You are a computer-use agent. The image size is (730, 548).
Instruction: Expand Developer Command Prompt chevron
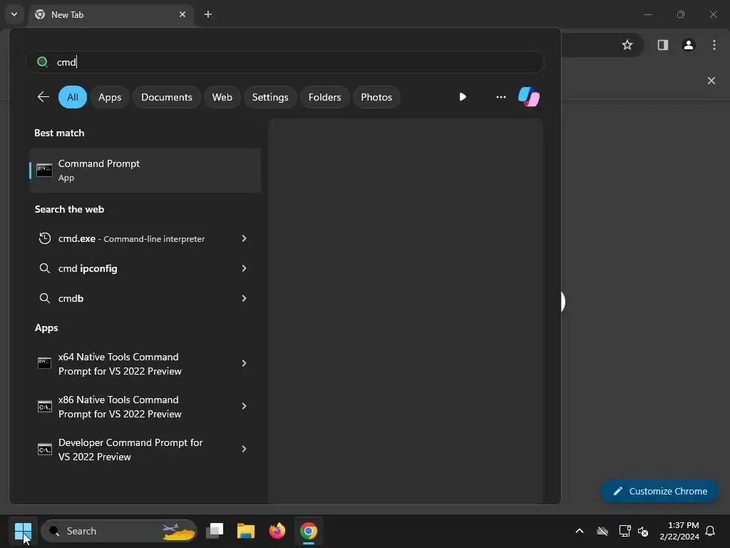(244, 450)
